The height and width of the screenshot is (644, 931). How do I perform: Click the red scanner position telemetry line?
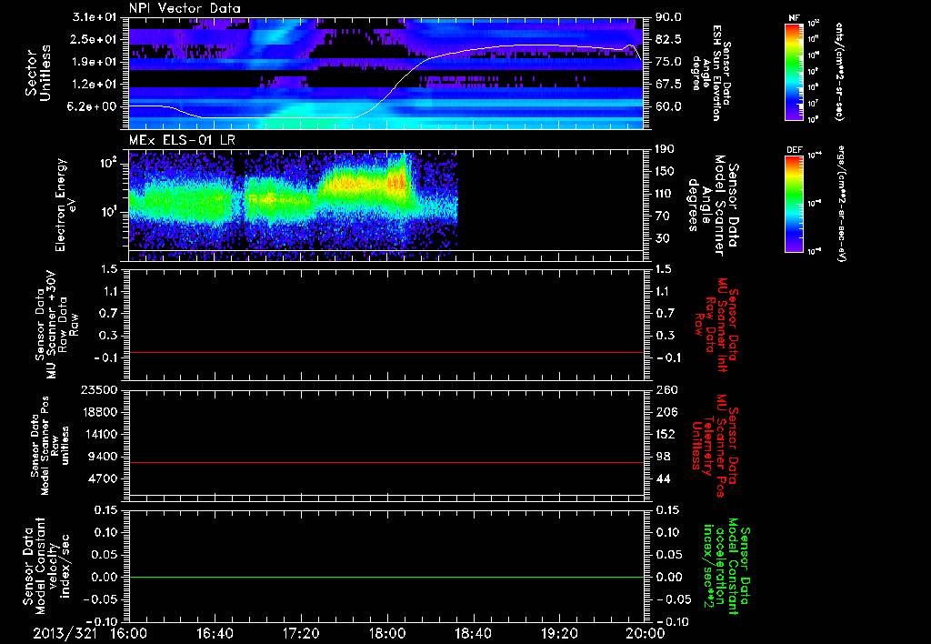click(x=385, y=462)
